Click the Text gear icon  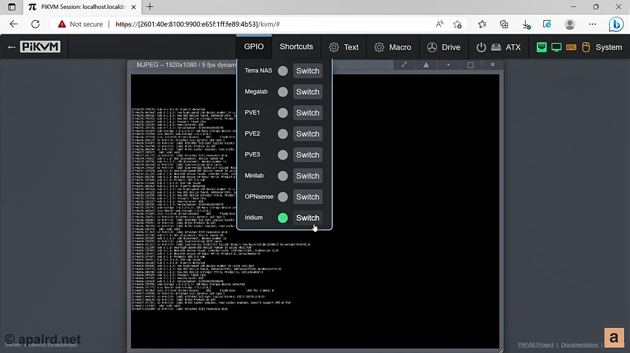click(x=334, y=47)
